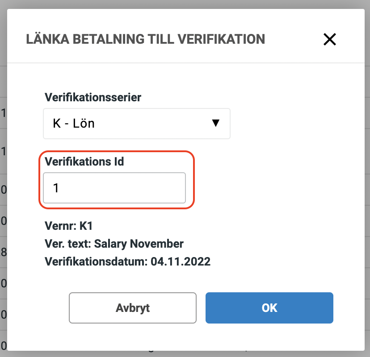Click the Verifikationsserier field label

pos(93,97)
